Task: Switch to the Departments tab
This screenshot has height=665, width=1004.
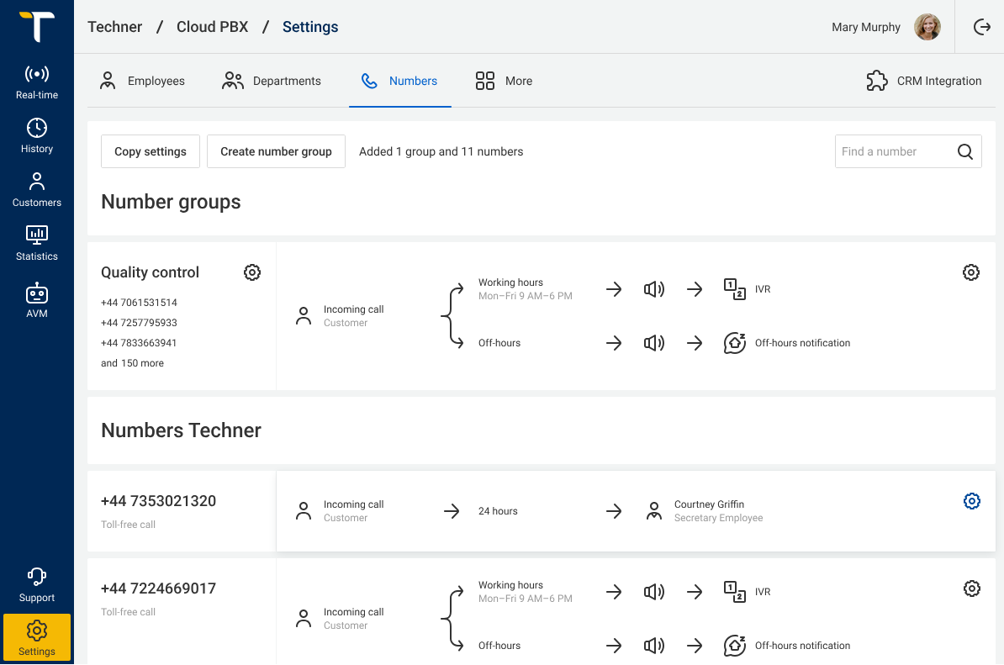Action: pos(271,81)
